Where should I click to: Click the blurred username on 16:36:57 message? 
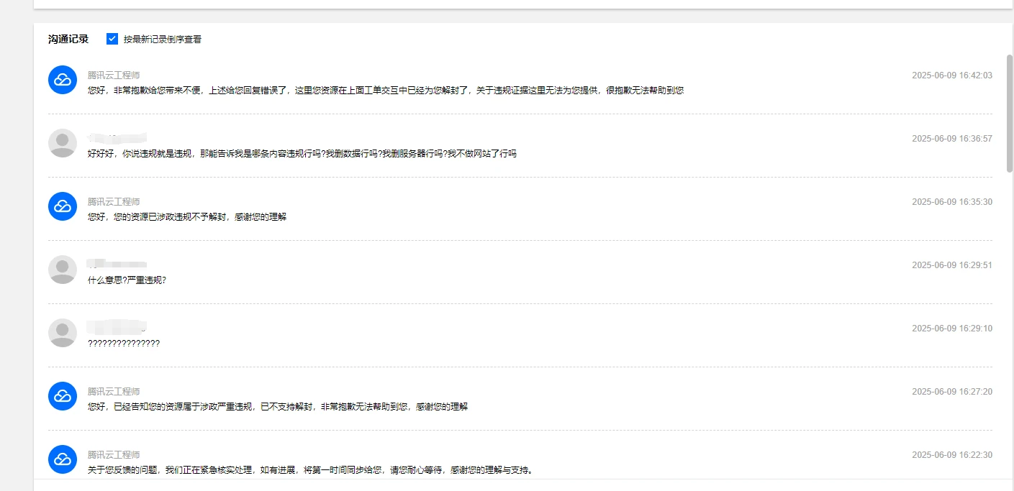coord(117,137)
